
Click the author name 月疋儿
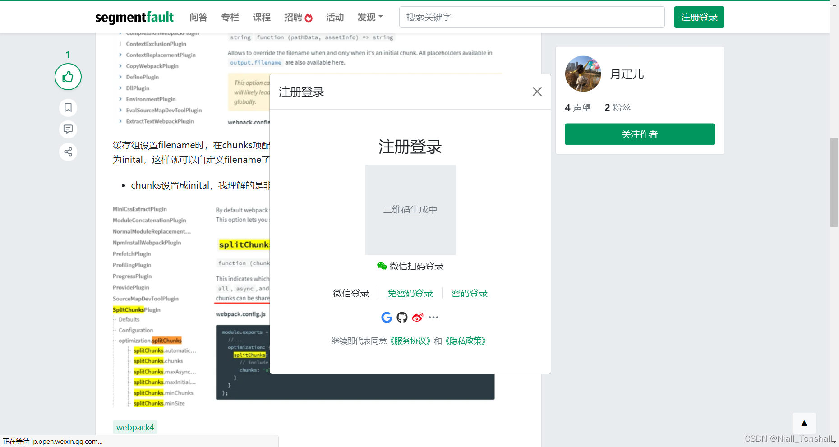[x=627, y=74]
